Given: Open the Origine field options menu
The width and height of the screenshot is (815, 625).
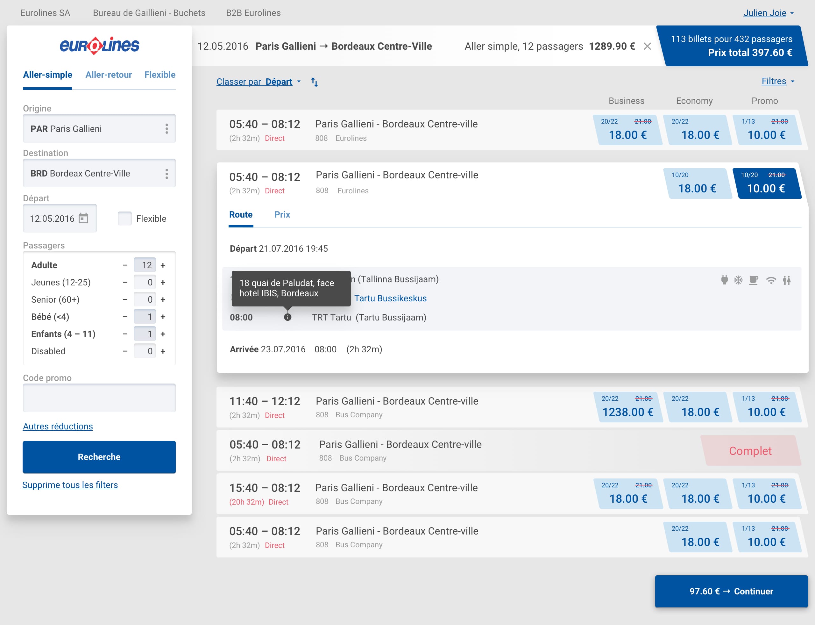Looking at the screenshot, I should pyautogui.click(x=167, y=129).
